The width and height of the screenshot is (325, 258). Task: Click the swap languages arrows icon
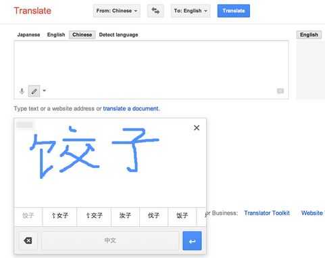[155, 11]
